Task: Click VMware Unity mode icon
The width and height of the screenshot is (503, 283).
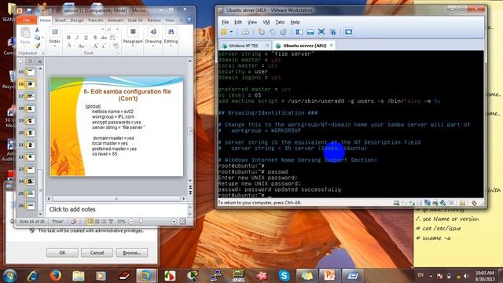Action: [x=332, y=31]
